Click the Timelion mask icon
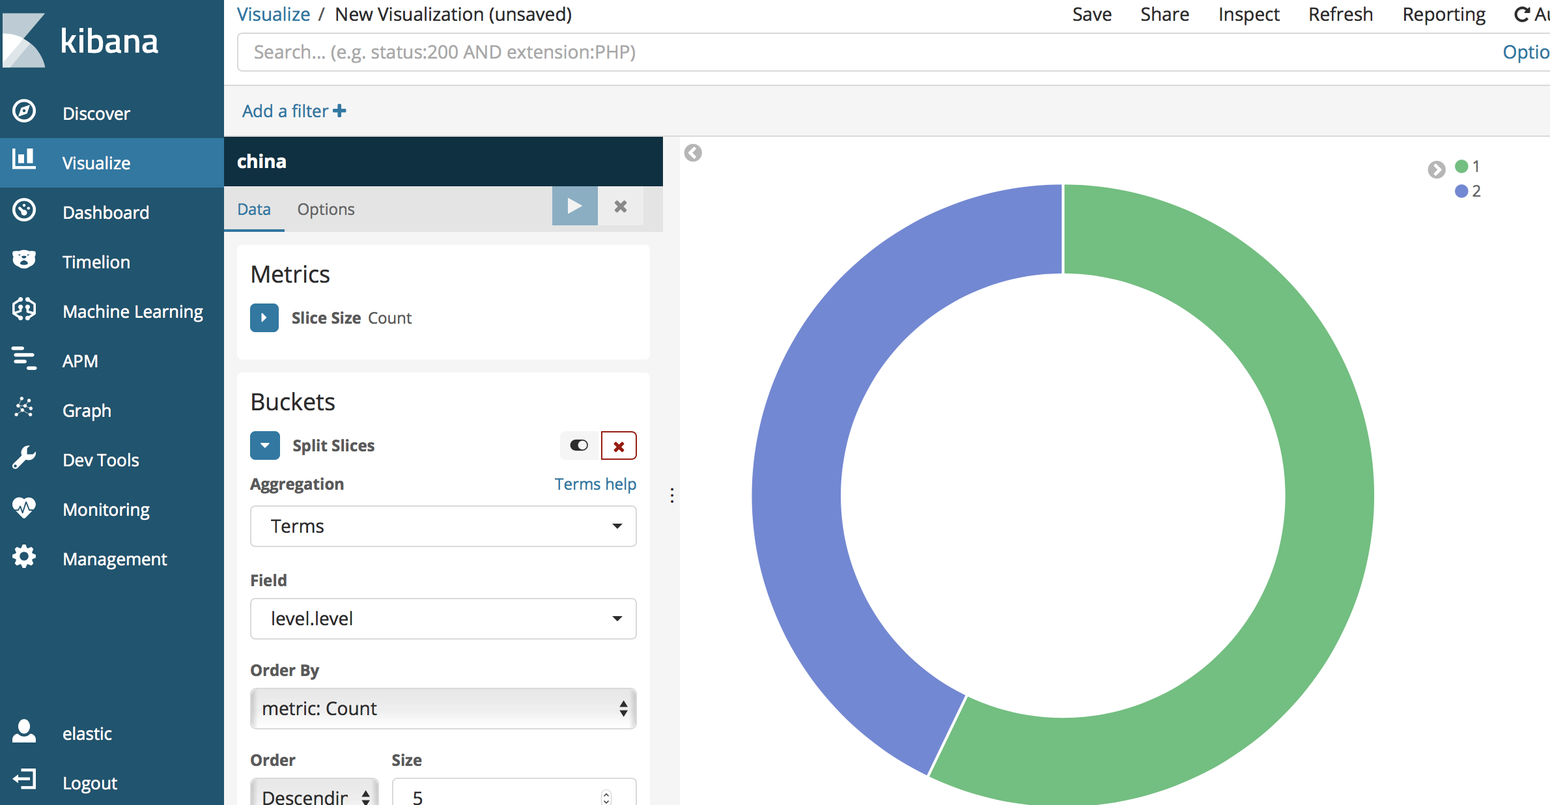 24,260
